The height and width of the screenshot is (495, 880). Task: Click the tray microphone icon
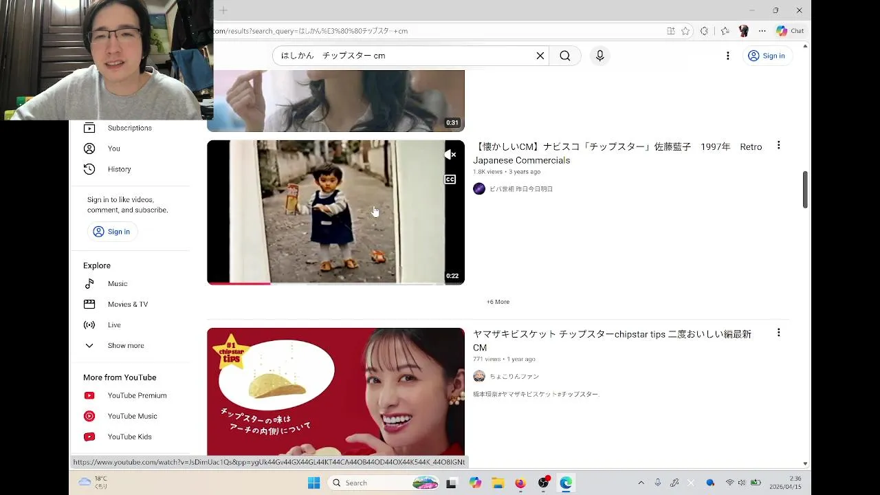pos(658,483)
